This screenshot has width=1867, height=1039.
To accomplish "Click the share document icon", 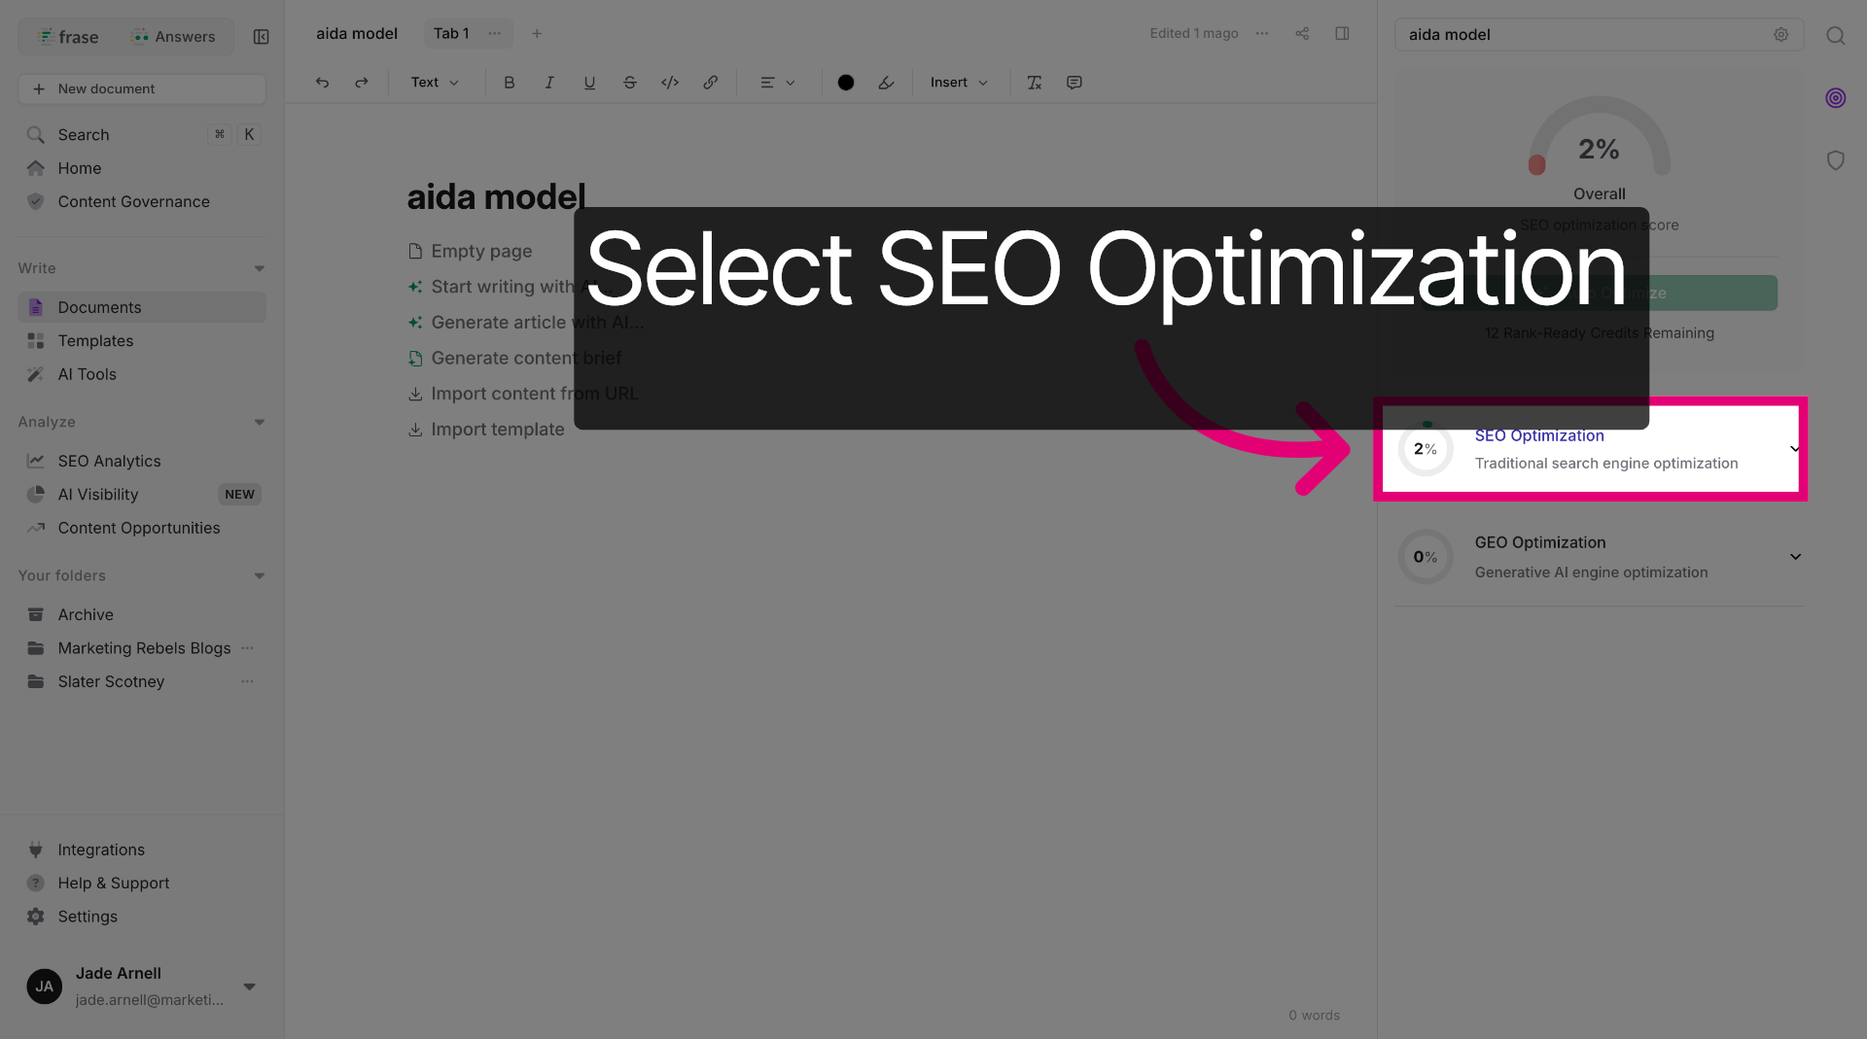I will tap(1302, 33).
